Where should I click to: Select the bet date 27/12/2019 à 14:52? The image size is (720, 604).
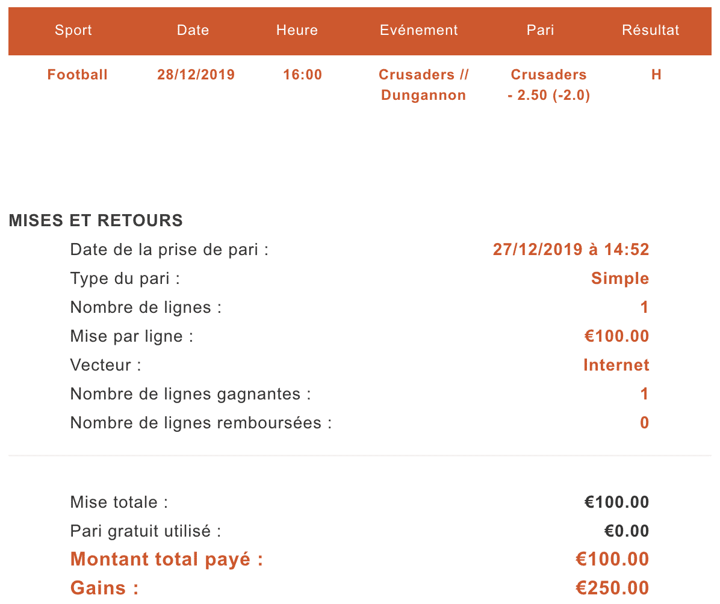(571, 249)
